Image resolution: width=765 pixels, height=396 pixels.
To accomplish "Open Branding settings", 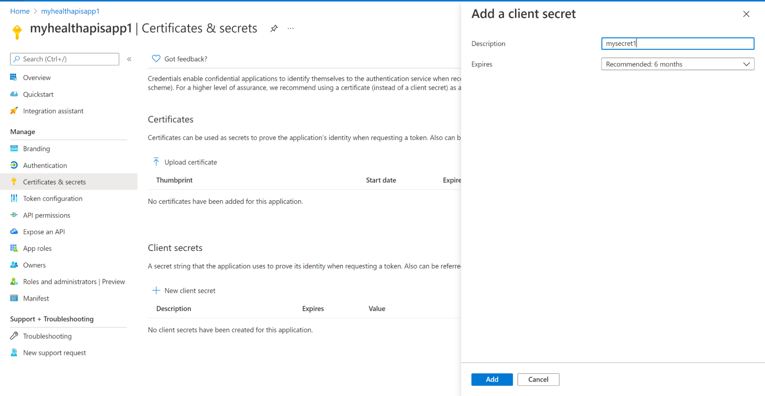I will 36,148.
